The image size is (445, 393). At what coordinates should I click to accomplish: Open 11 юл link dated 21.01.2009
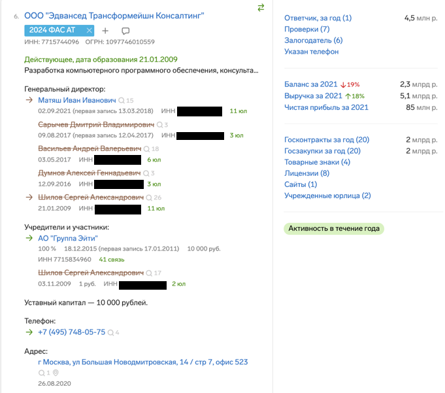pos(156,209)
